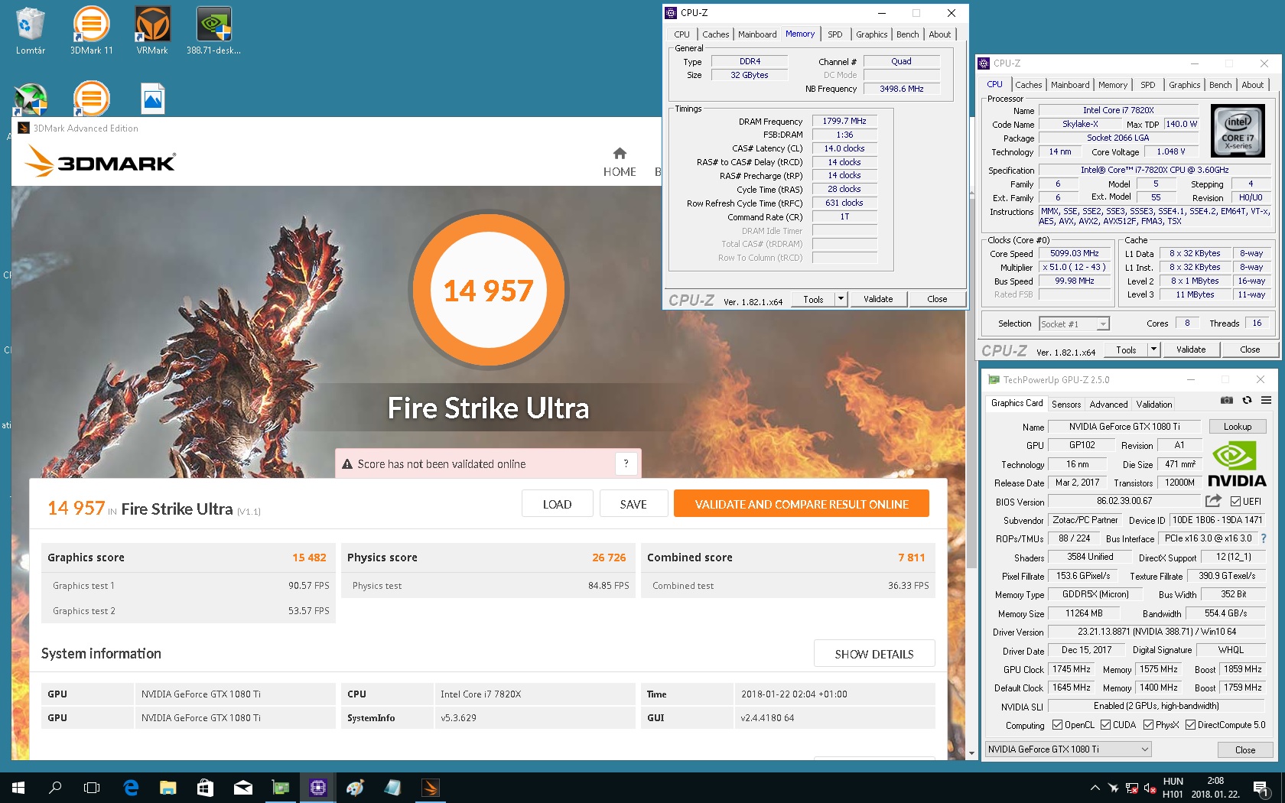Take a GPU-Z screenshot with the camera icon
This screenshot has width=1285, height=803.
click(x=1226, y=400)
